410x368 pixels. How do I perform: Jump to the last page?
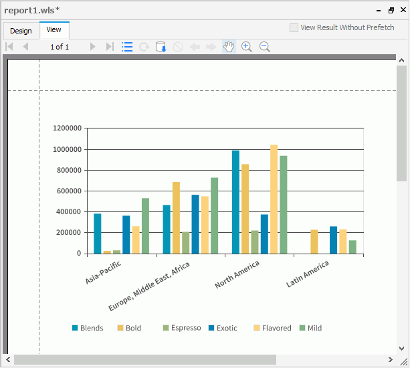click(109, 47)
